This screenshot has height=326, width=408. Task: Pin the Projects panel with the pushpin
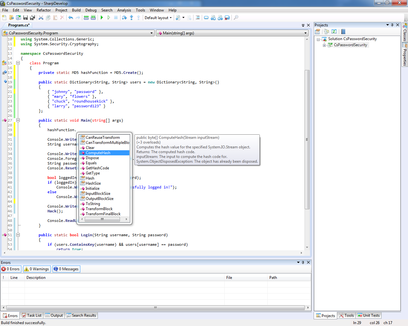pos(392,25)
